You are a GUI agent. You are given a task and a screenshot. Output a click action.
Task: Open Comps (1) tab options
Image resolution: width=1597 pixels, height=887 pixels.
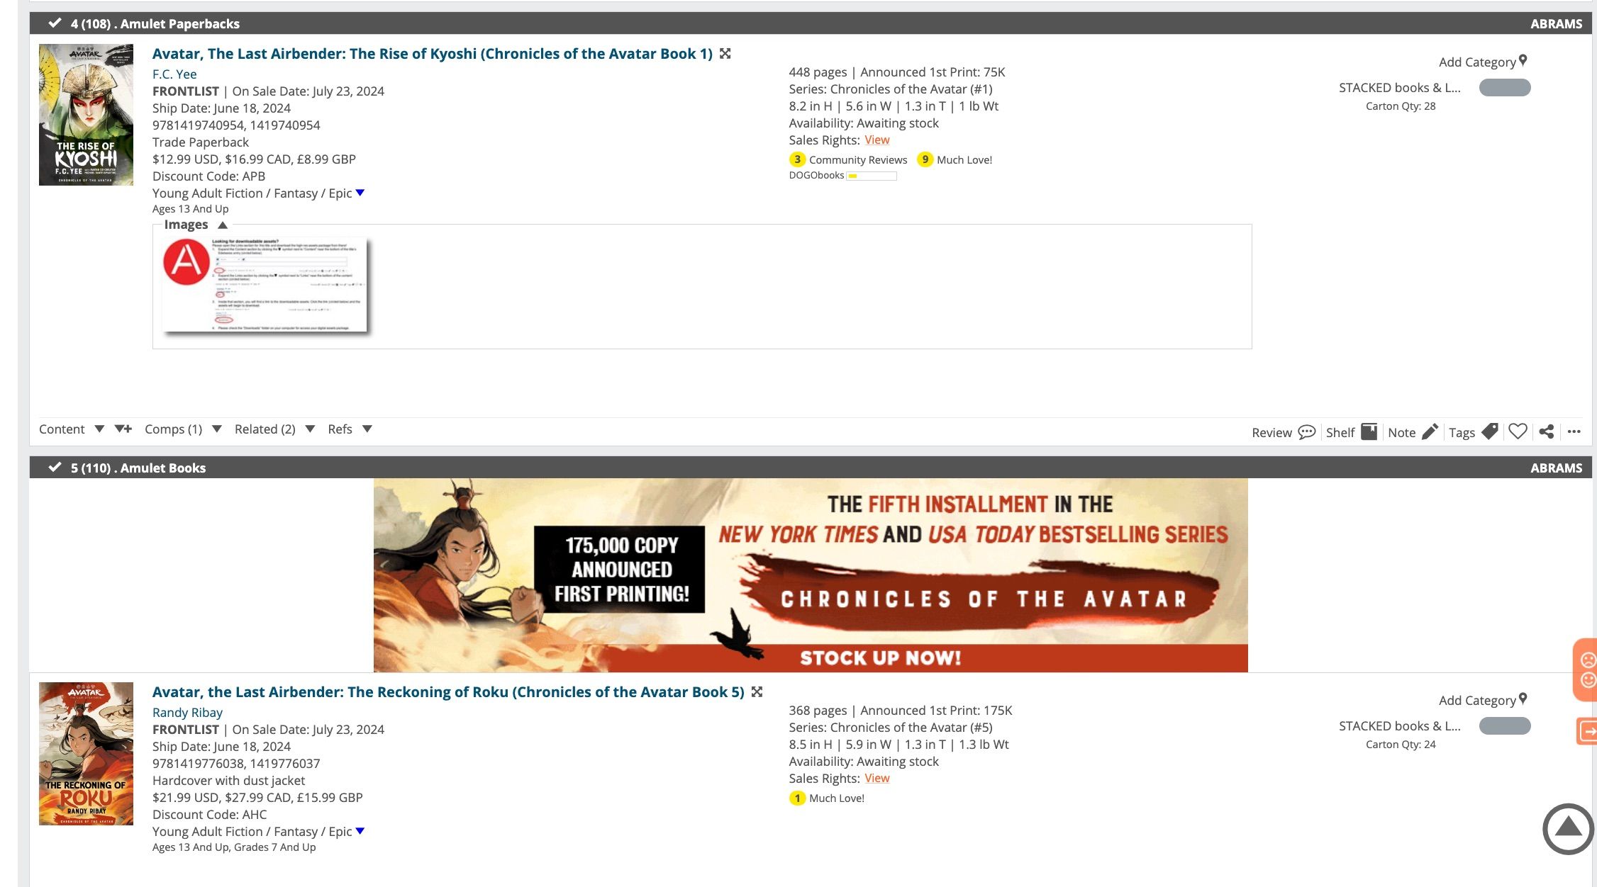pos(216,429)
